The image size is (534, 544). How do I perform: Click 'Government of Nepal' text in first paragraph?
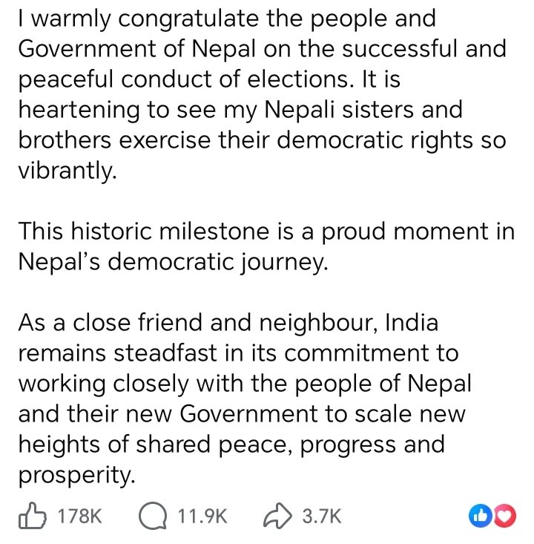pos(137,49)
